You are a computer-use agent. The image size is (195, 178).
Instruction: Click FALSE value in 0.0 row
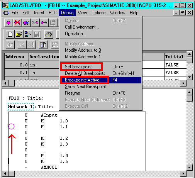172,65
